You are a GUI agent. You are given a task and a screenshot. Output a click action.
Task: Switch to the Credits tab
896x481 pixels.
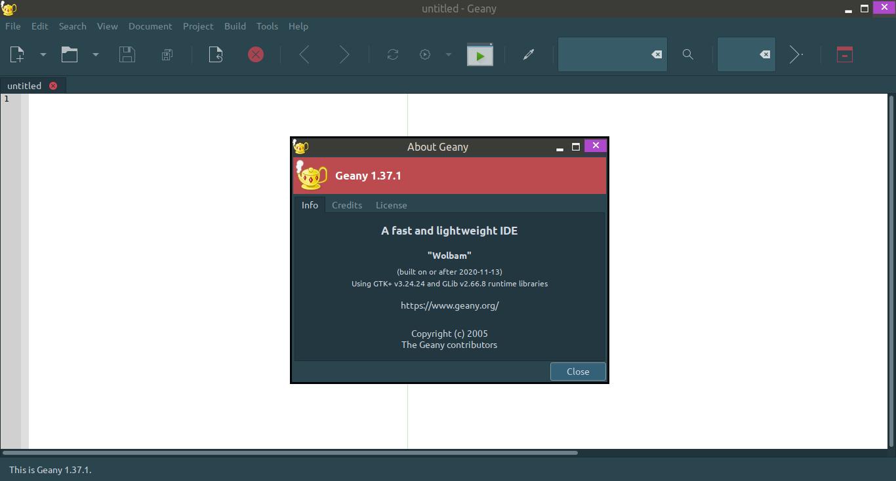(346, 205)
